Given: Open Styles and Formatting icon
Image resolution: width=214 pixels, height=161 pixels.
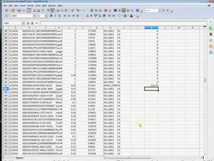Looking at the screenshot, I should [x=7, y=16].
